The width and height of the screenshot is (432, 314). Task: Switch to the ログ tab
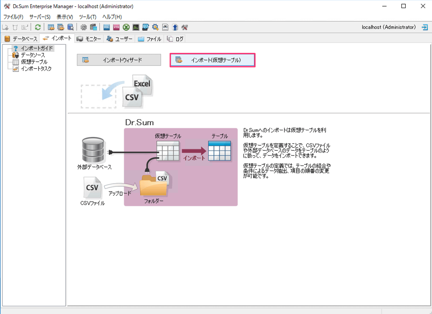pos(175,39)
